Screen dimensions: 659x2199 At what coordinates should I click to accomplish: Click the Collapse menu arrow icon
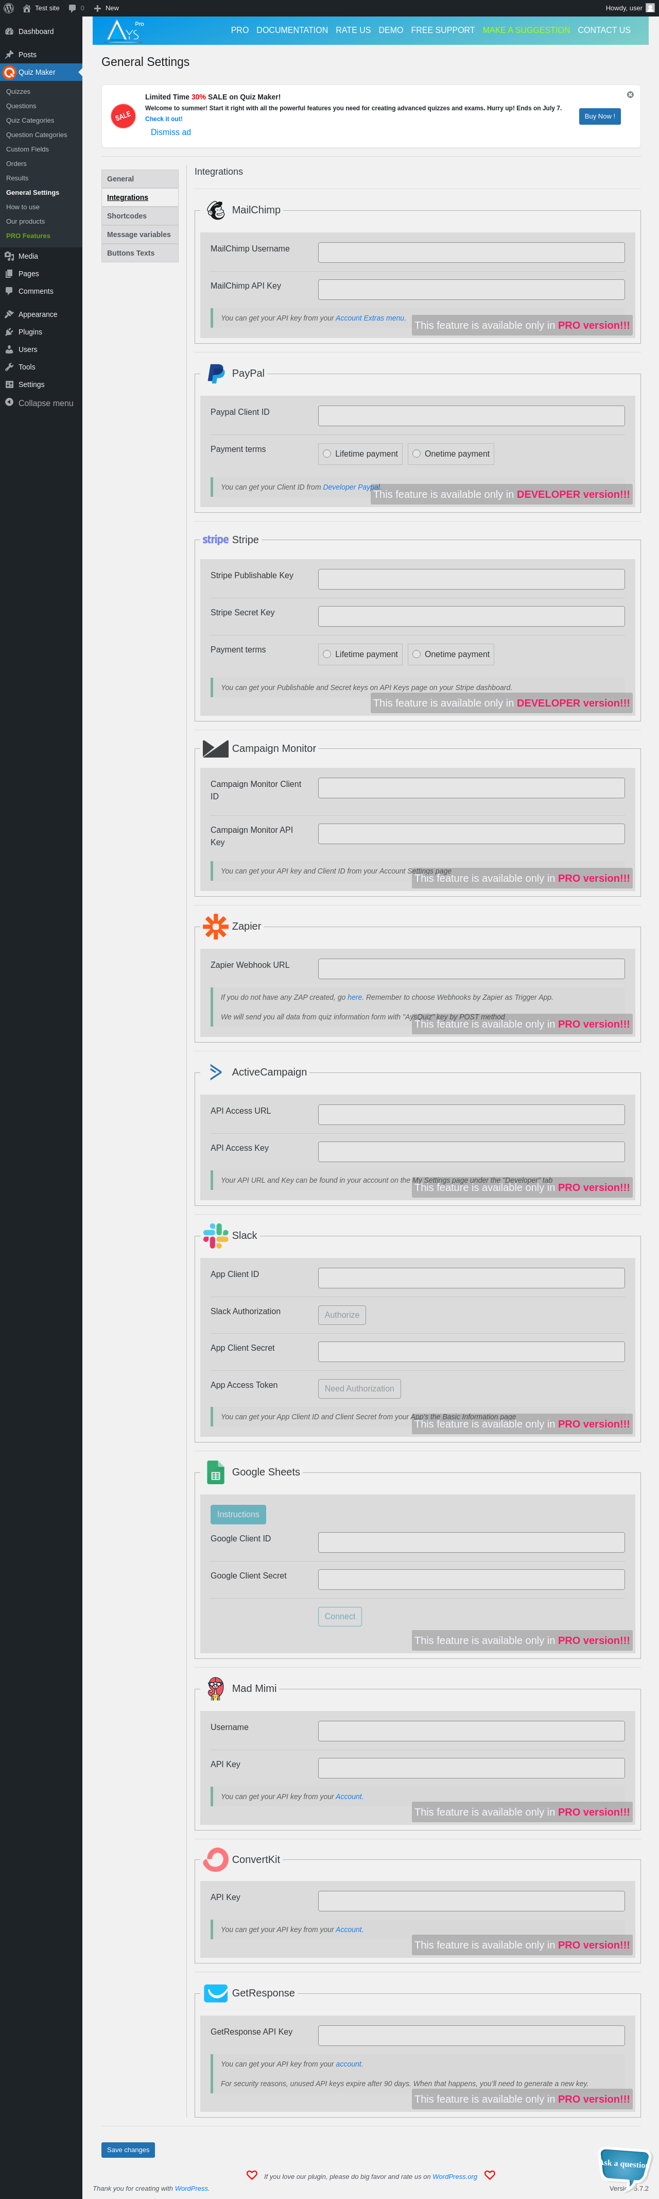pyautogui.click(x=9, y=402)
